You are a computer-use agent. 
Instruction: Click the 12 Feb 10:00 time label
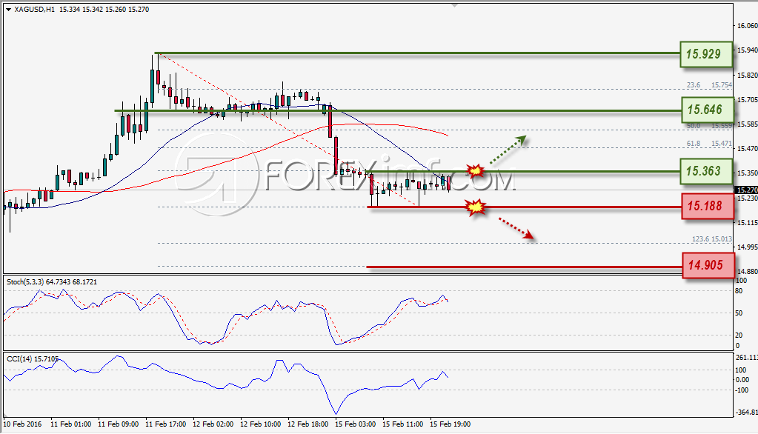(260, 424)
